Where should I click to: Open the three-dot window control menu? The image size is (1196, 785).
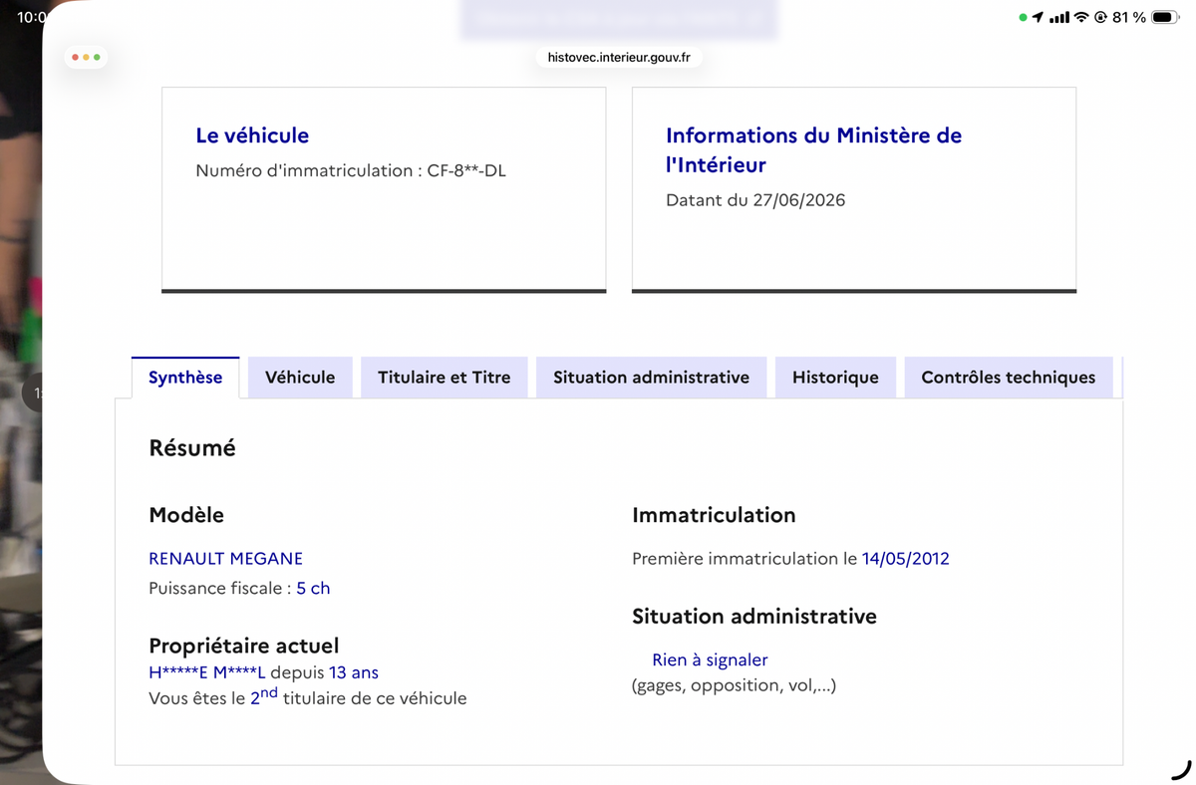coord(85,57)
